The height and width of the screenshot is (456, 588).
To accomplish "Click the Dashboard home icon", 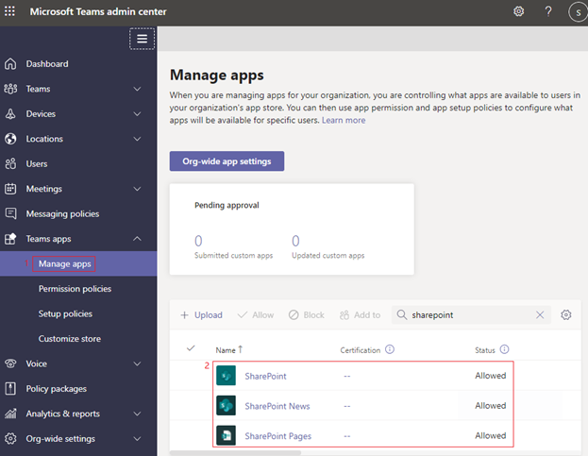I will [x=10, y=64].
